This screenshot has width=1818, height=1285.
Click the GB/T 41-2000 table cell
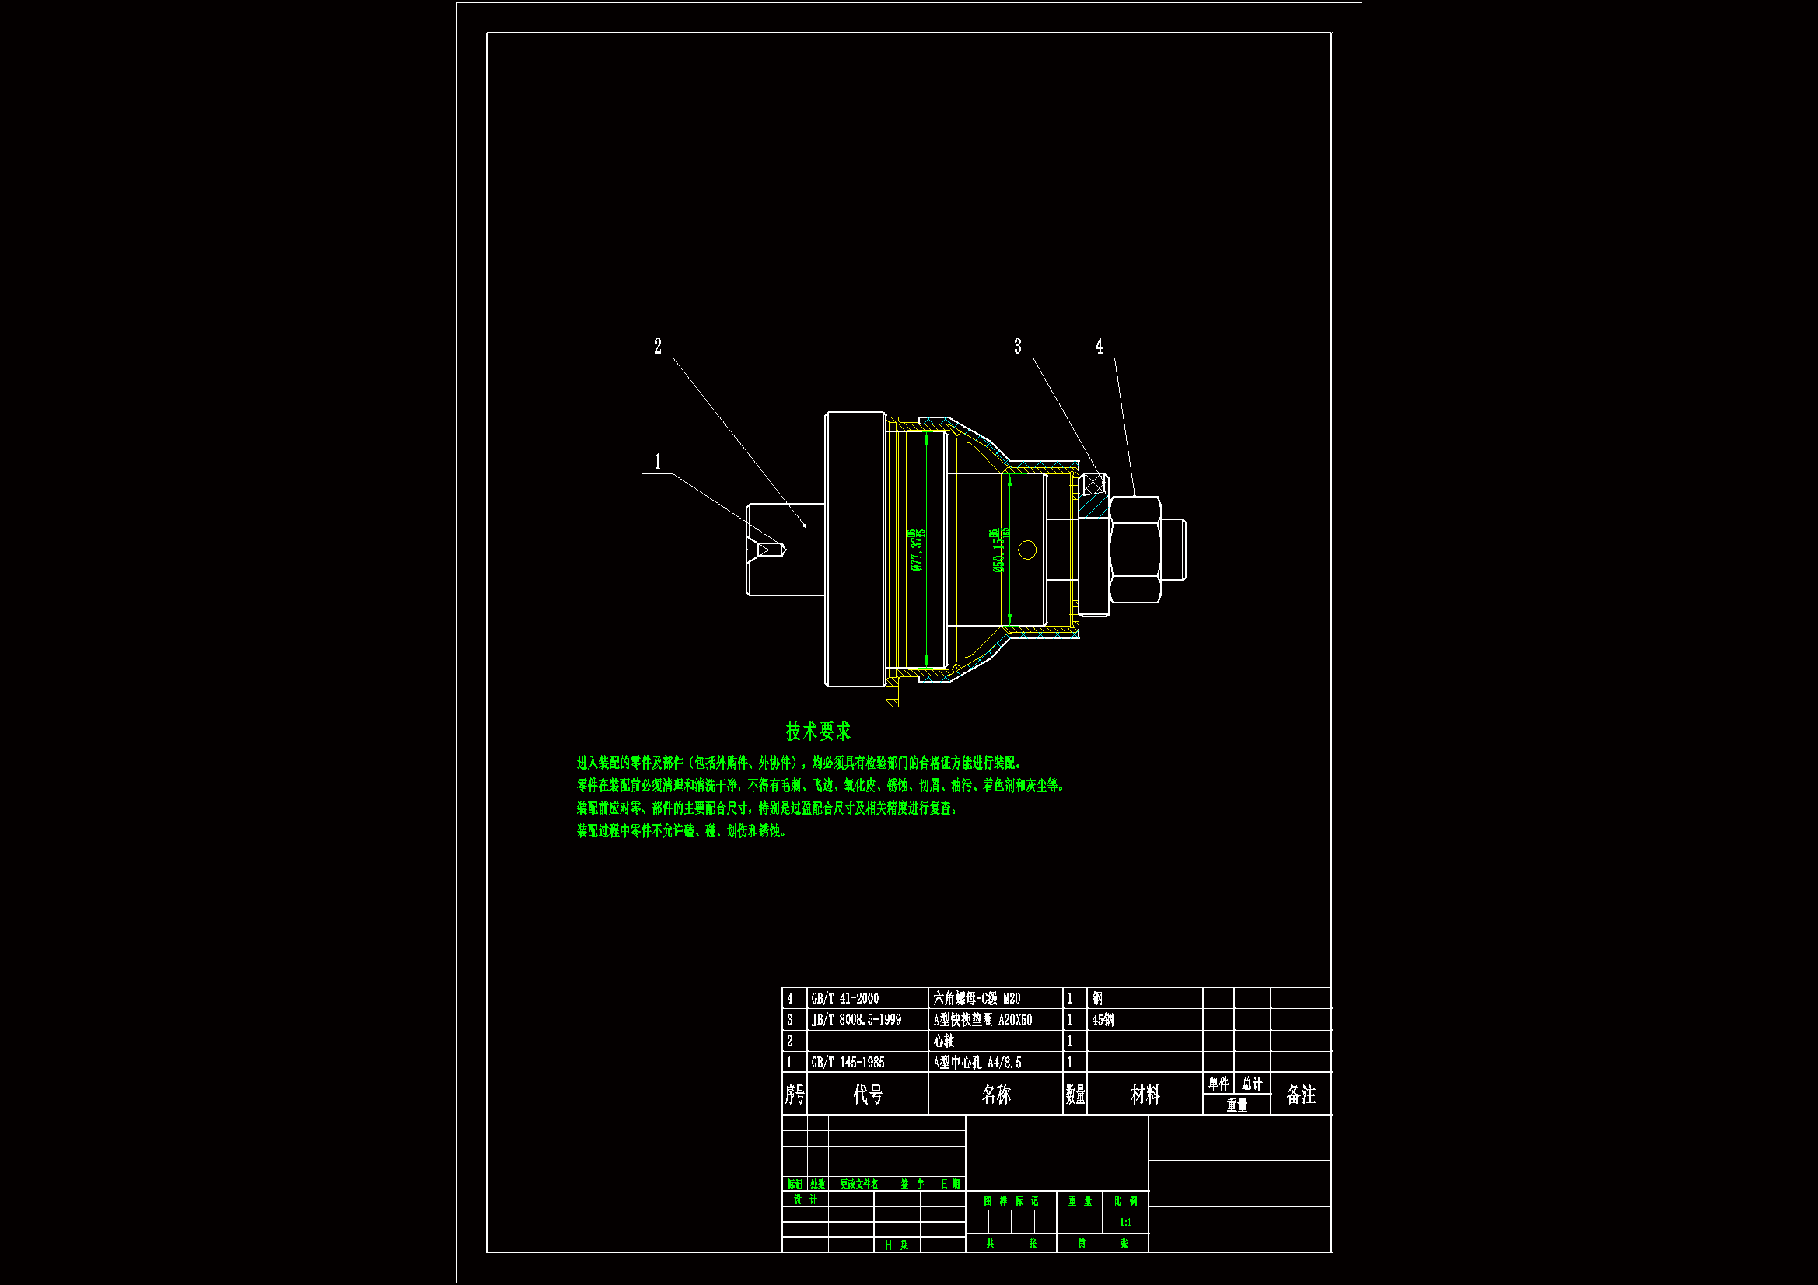click(x=845, y=998)
